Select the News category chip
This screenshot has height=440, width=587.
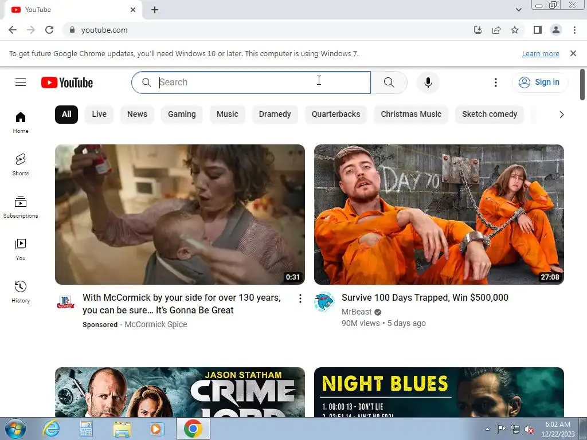click(137, 114)
